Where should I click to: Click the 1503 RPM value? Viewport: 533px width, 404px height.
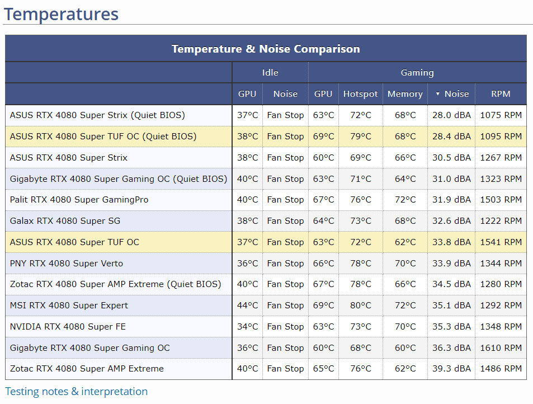tap(501, 200)
